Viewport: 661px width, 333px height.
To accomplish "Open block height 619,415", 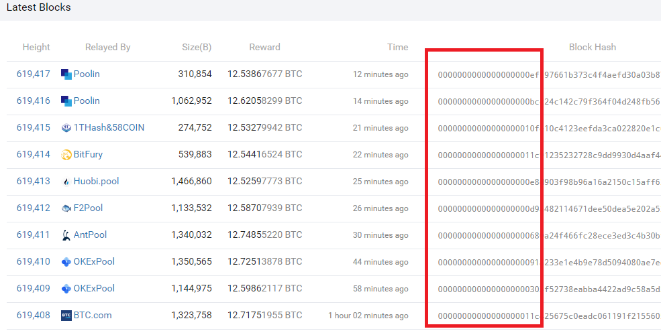I will point(34,127).
